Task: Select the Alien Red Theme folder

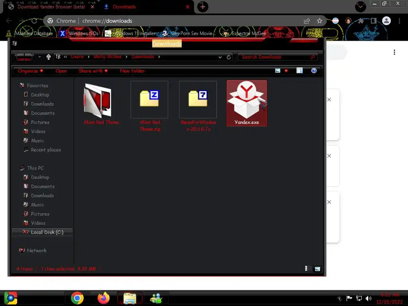Action: click(101, 104)
